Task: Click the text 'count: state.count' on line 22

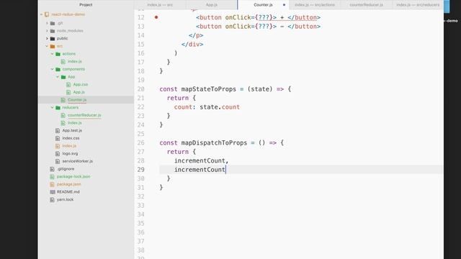Action: 207,107
